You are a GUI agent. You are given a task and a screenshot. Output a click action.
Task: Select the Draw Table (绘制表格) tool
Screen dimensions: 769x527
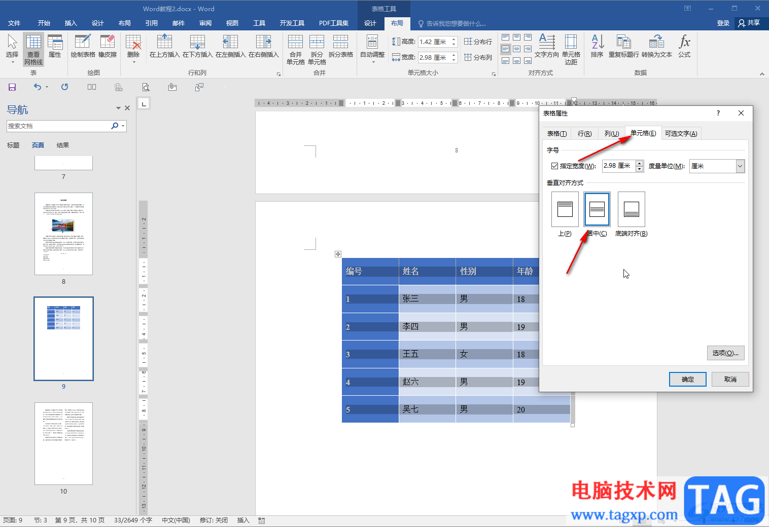tap(83, 46)
